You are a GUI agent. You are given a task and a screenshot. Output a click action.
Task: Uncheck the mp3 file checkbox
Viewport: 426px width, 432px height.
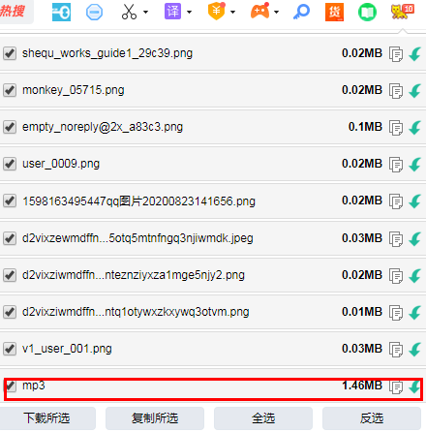pyautogui.click(x=10, y=386)
